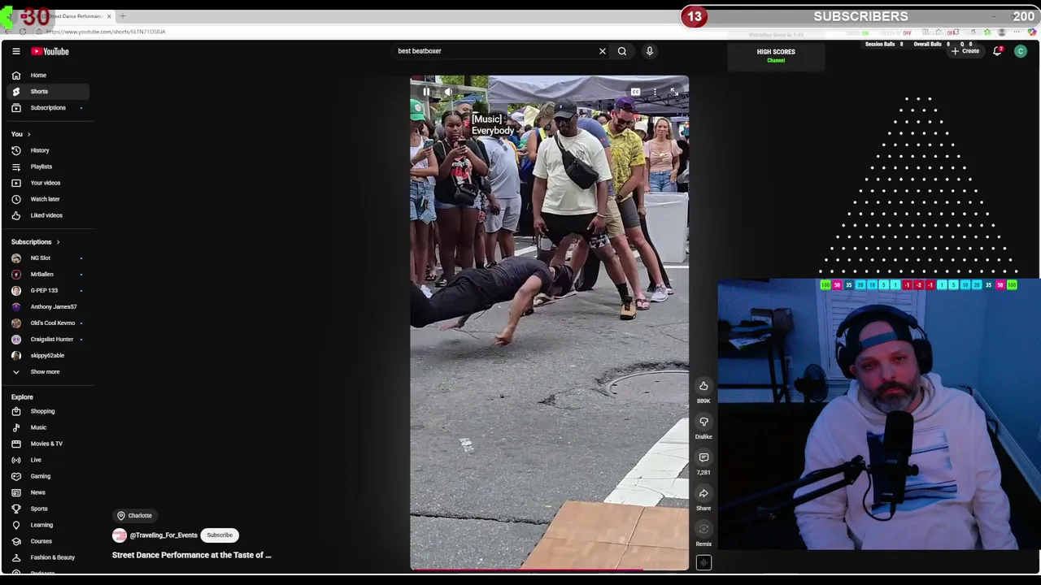Screen dimensions: 1041x585
Task: Click the Charlotte location tag
Action: pos(135,515)
